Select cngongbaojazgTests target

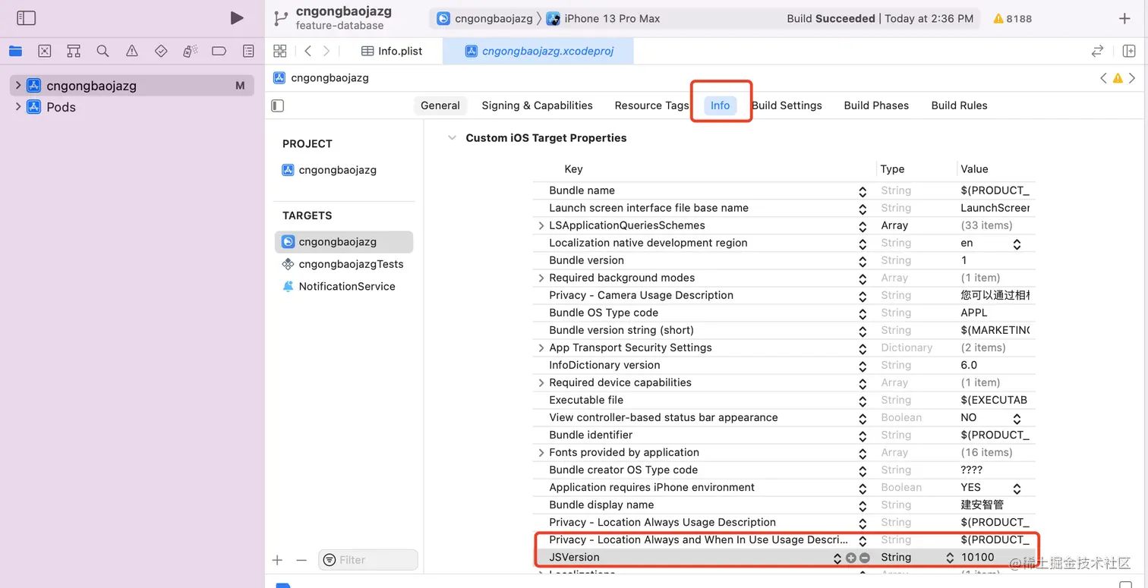coord(343,264)
